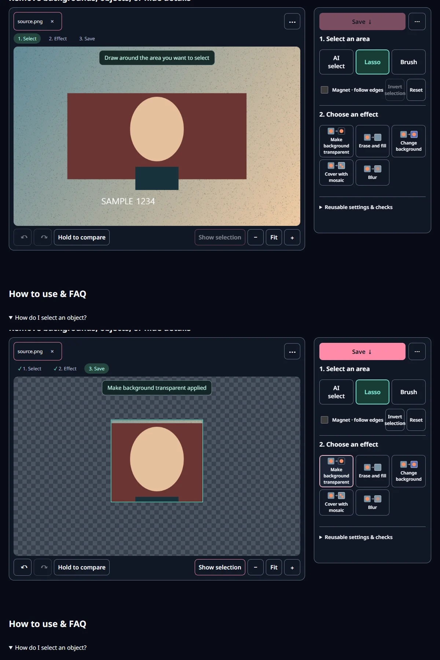The image size is (440, 660).
Task: Click the pink Save button in lower panel
Action: pyautogui.click(x=362, y=352)
